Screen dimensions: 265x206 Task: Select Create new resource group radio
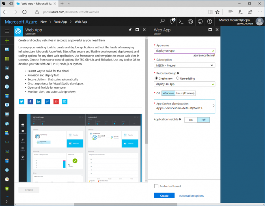[156, 78]
